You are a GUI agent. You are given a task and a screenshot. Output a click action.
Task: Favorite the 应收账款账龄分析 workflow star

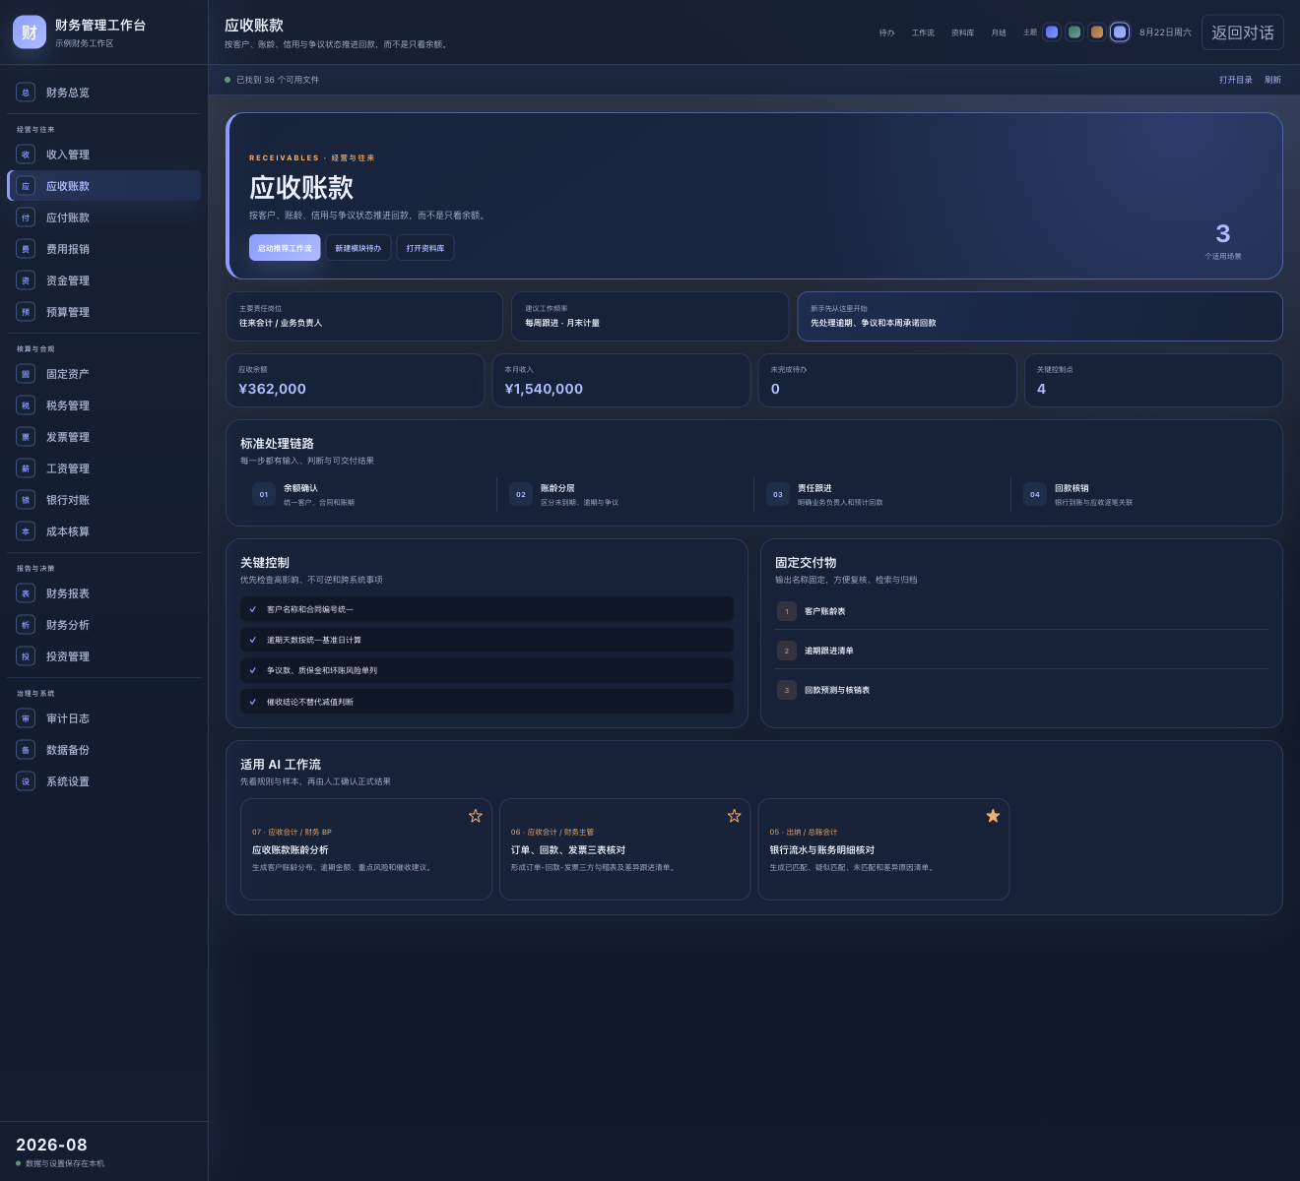(476, 816)
